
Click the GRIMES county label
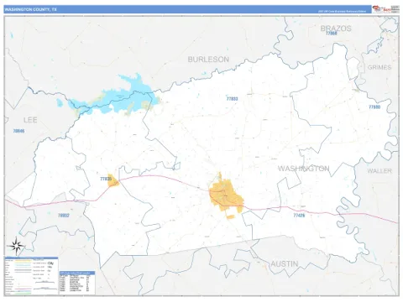(379, 67)
